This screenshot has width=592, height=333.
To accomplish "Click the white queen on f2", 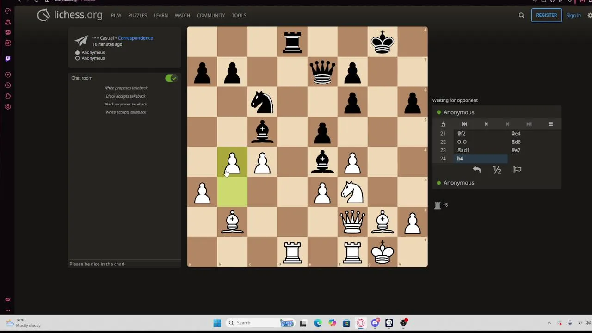I will pyautogui.click(x=352, y=222).
